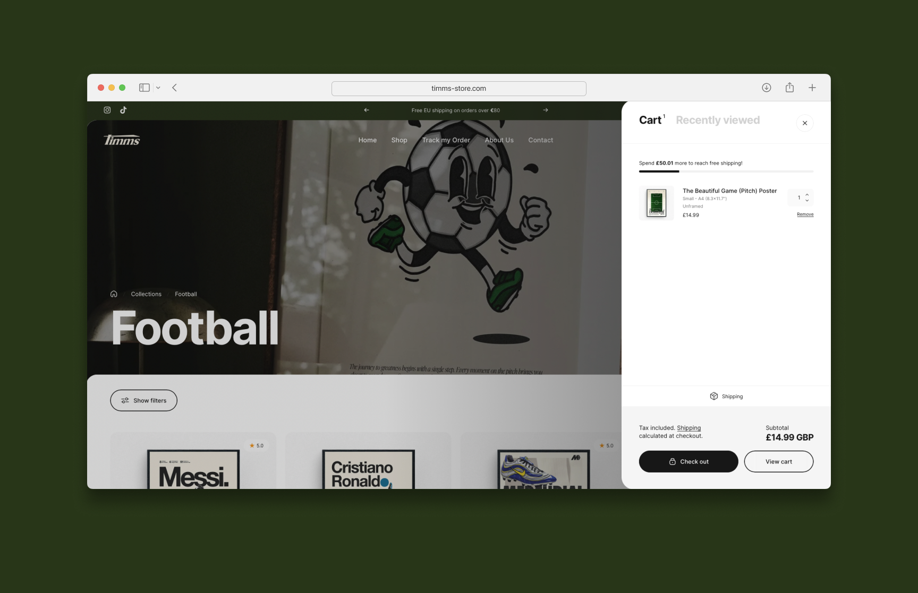Open the Shop menu item
The width and height of the screenshot is (918, 593).
click(x=399, y=140)
